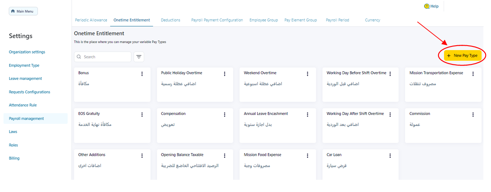
Task: Open the Car Loan card options menu
Action: pos(390,156)
